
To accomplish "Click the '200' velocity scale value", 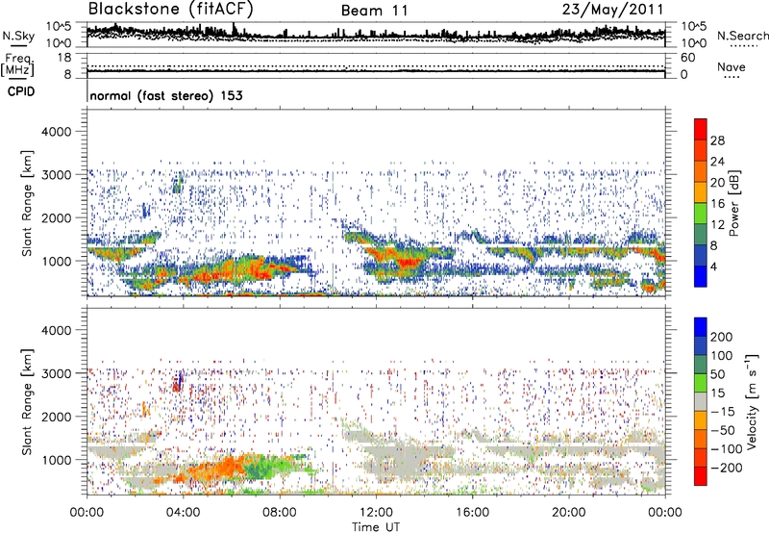I will pos(722,337).
